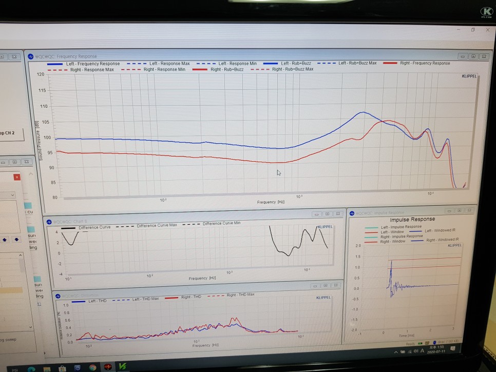The height and width of the screenshot is (372, 496).
Task: Open the red waveform app in taskbar
Action: click(108, 367)
